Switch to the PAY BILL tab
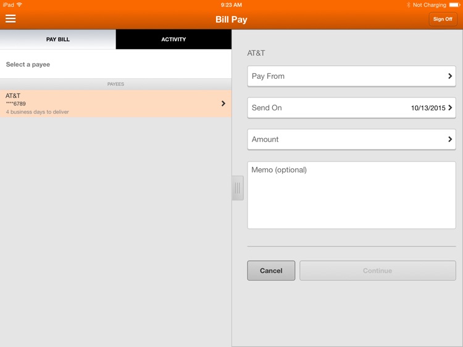 [x=58, y=39]
